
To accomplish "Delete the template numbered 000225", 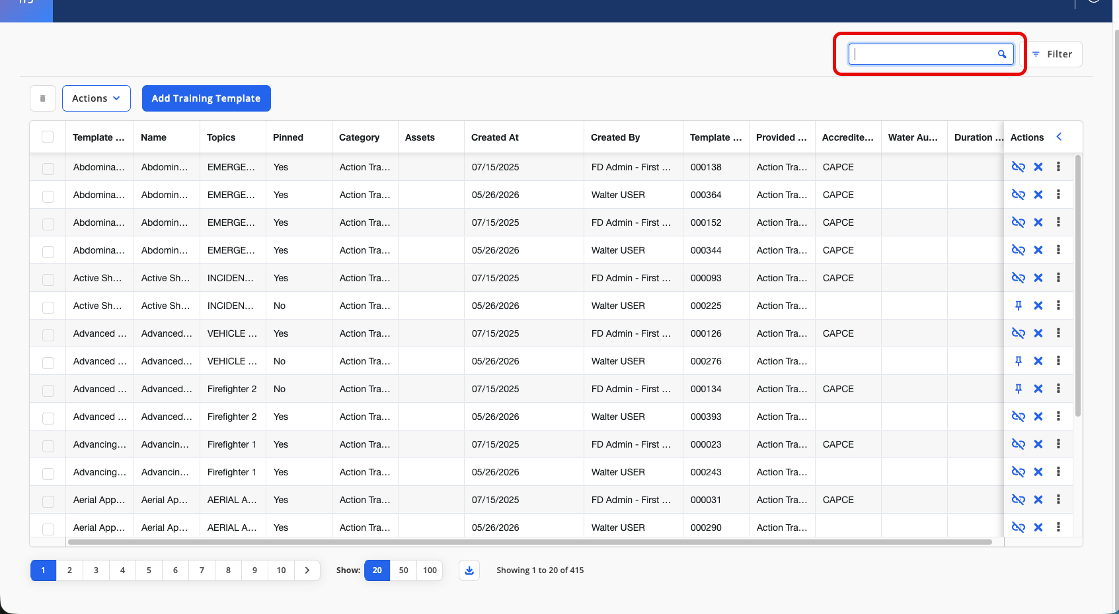I will tap(1038, 306).
